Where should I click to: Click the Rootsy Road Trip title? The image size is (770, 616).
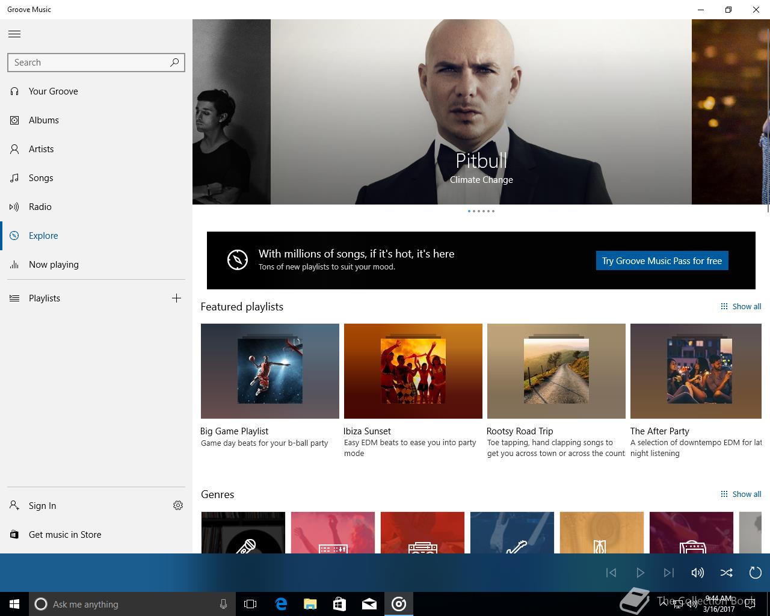520,431
